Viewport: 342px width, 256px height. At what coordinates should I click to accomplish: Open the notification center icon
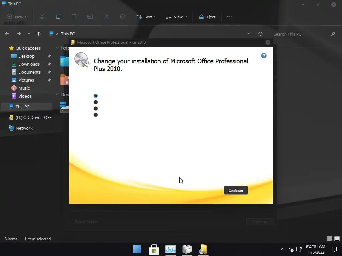coord(334,249)
